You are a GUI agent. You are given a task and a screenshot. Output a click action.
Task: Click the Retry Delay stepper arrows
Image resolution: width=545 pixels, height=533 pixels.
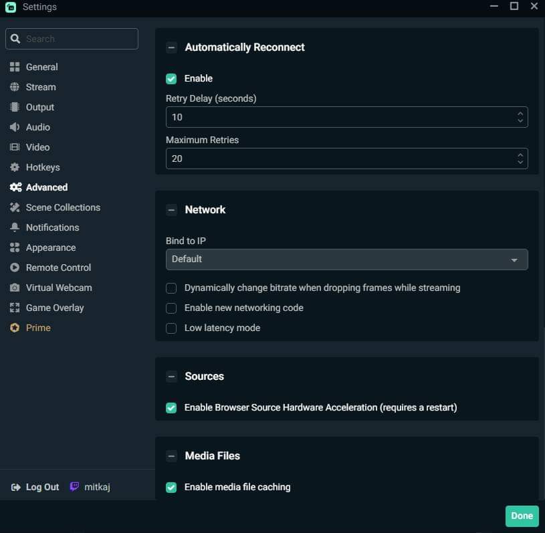(520, 117)
